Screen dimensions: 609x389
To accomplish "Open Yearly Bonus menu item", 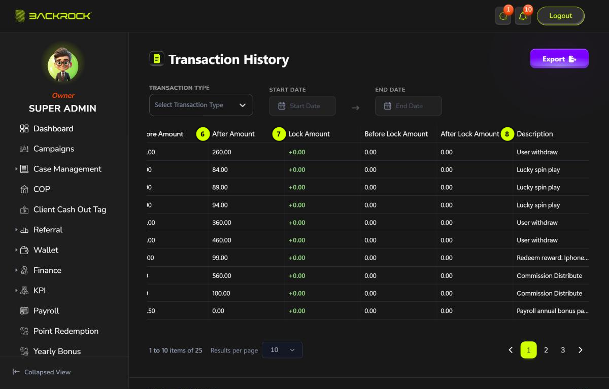I will click(x=57, y=351).
